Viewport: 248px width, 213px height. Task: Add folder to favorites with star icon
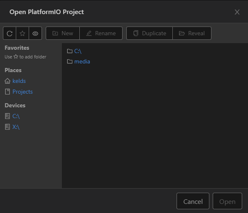pyautogui.click(x=22, y=33)
